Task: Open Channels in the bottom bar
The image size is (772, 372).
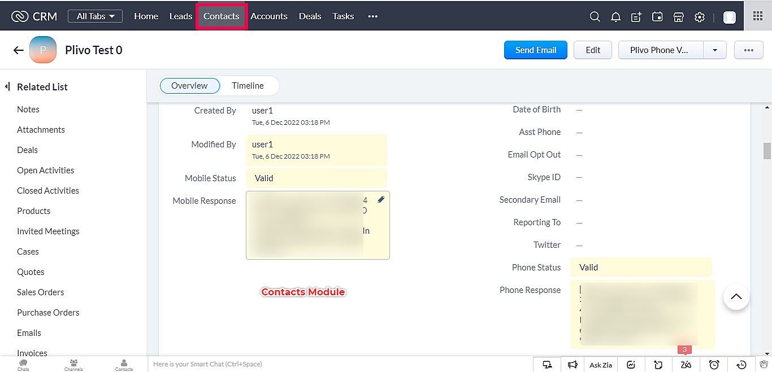Action: tap(73, 365)
